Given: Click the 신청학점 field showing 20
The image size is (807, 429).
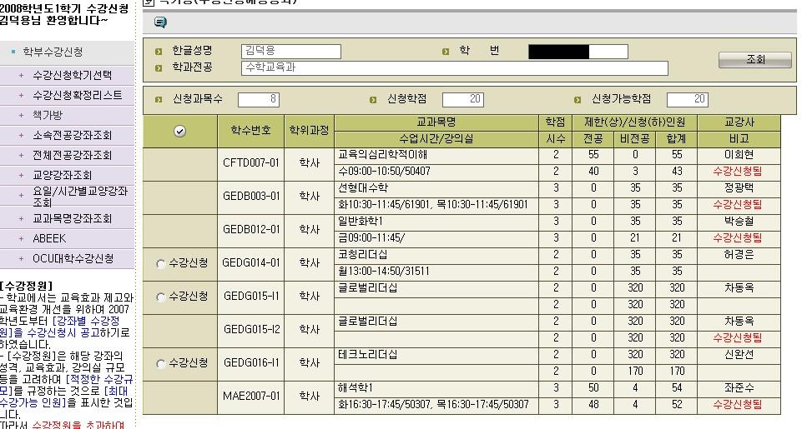Looking at the screenshot, I should click(462, 99).
